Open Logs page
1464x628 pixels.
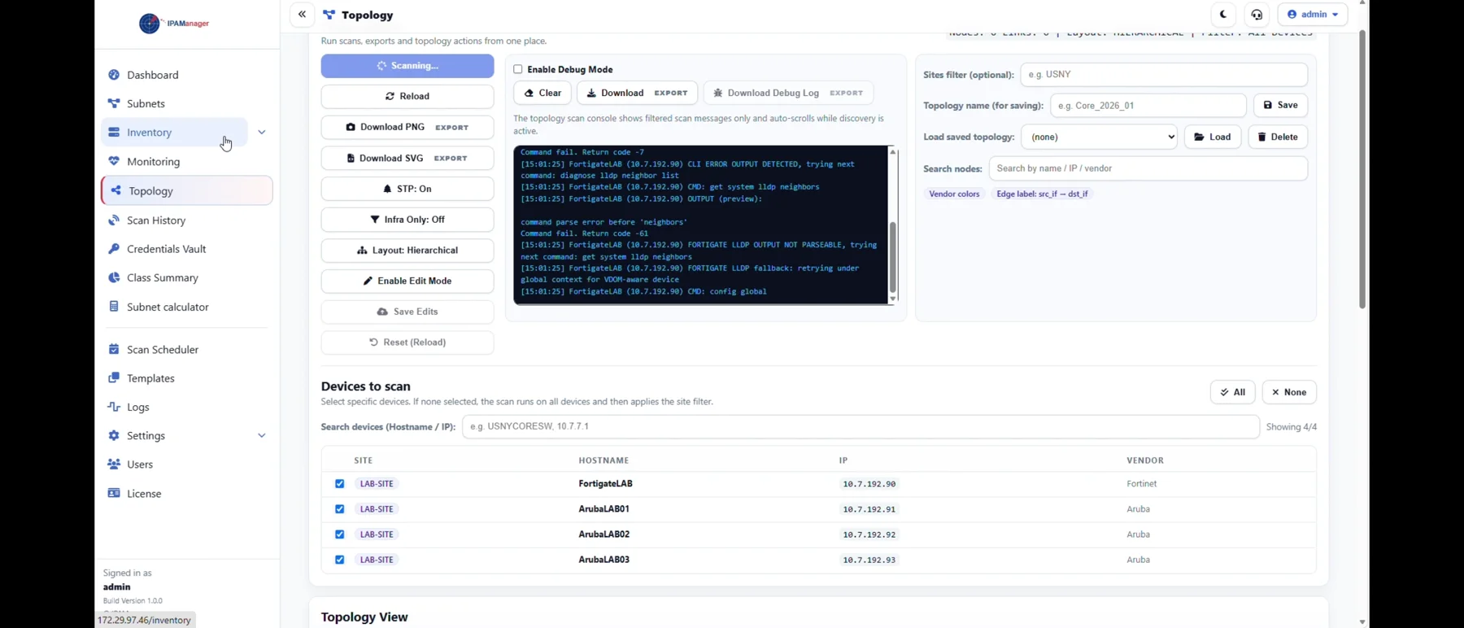pyautogui.click(x=138, y=408)
